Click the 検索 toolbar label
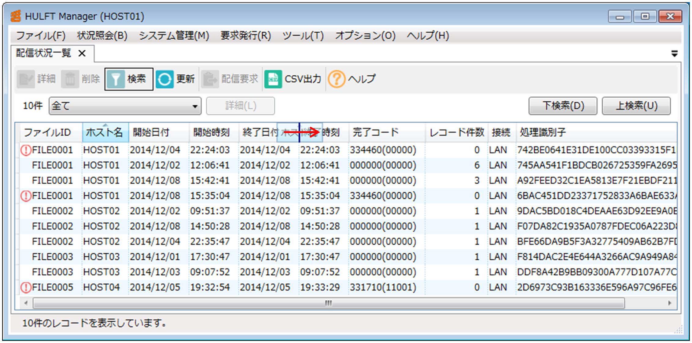692x343 pixels. coord(136,79)
